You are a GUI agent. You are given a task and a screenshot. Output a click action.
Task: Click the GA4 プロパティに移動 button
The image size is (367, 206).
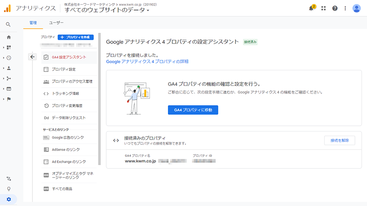click(x=193, y=110)
